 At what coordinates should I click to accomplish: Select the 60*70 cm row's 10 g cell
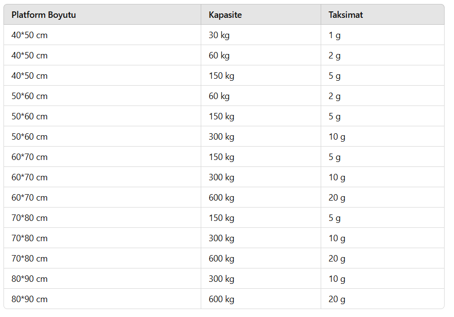pos(383,177)
